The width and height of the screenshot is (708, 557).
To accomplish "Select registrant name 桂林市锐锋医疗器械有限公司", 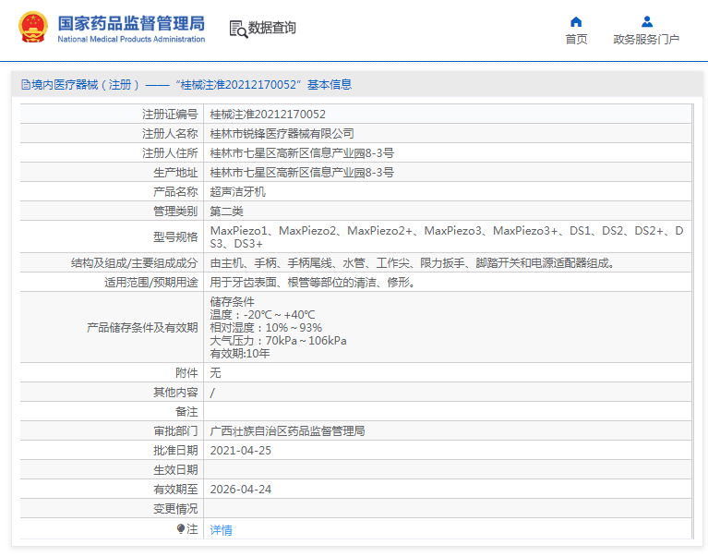I will (282, 134).
